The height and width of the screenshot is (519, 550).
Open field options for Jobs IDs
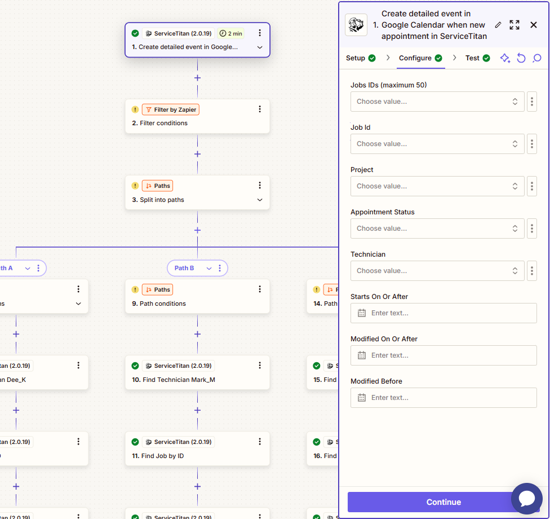(x=532, y=102)
